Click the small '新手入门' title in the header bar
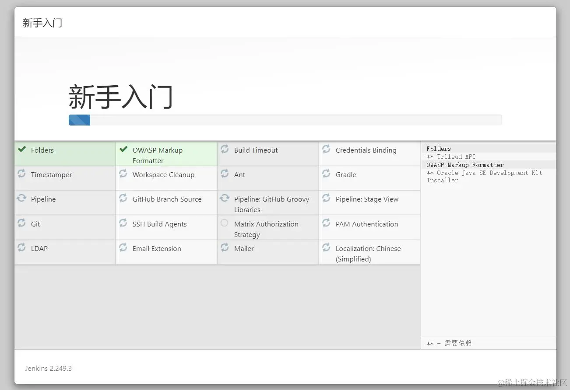Screen dimensions: 570x390 [42, 23]
